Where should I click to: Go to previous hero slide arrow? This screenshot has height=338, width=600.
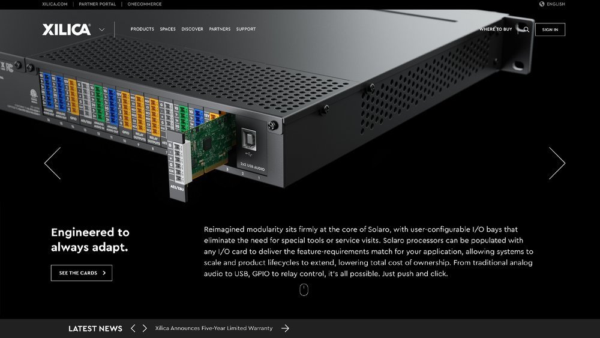tap(52, 163)
